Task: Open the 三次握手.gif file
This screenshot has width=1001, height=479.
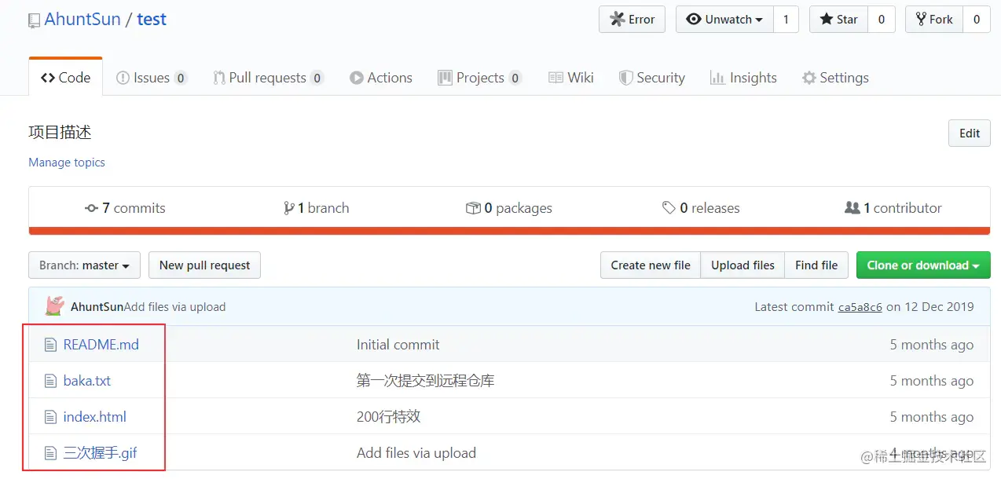Action: (101, 453)
